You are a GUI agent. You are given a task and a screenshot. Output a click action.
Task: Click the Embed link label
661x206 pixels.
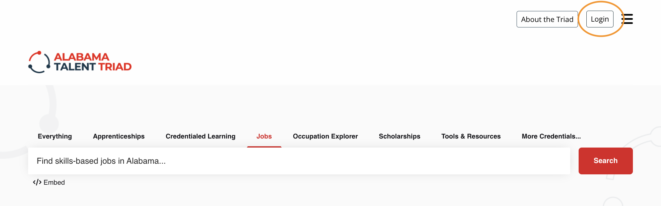(54, 182)
